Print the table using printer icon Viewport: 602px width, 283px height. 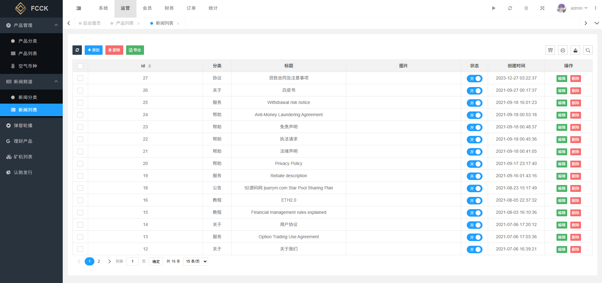pos(563,50)
